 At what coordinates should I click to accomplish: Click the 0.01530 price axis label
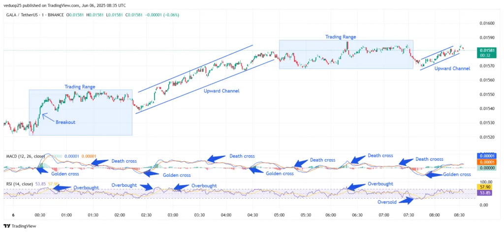(x=487, y=123)
